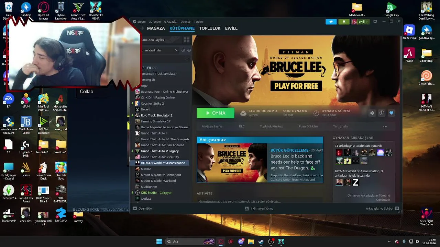
Task: Open the Görünüm menu
Action: click(155, 22)
